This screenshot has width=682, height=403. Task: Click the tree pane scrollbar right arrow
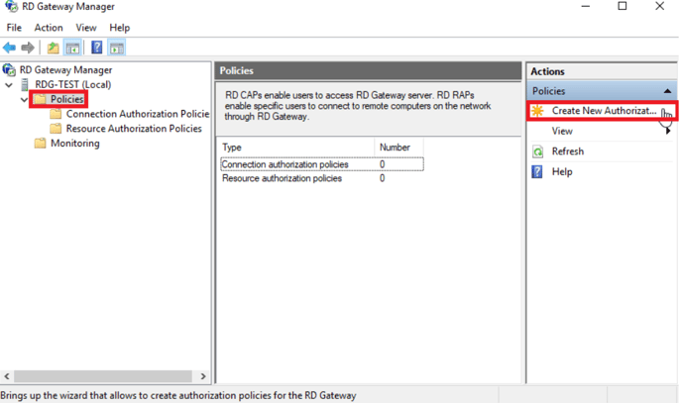pyautogui.click(x=203, y=376)
